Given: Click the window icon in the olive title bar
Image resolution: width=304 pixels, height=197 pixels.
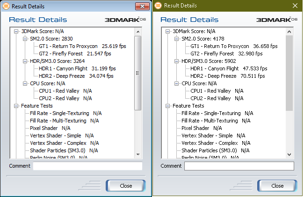Looking at the screenshot, I should click(x=158, y=6).
